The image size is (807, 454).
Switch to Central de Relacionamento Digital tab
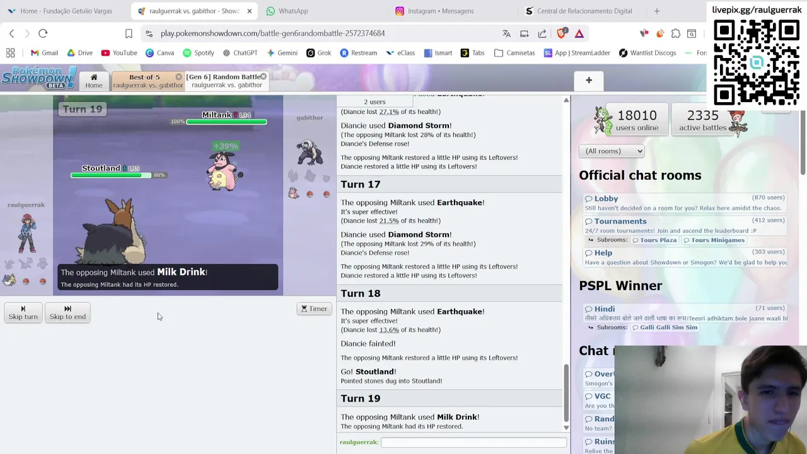[x=580, y=11]
